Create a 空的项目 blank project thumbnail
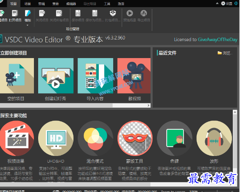The image size is (240, 192). (17, 75)
